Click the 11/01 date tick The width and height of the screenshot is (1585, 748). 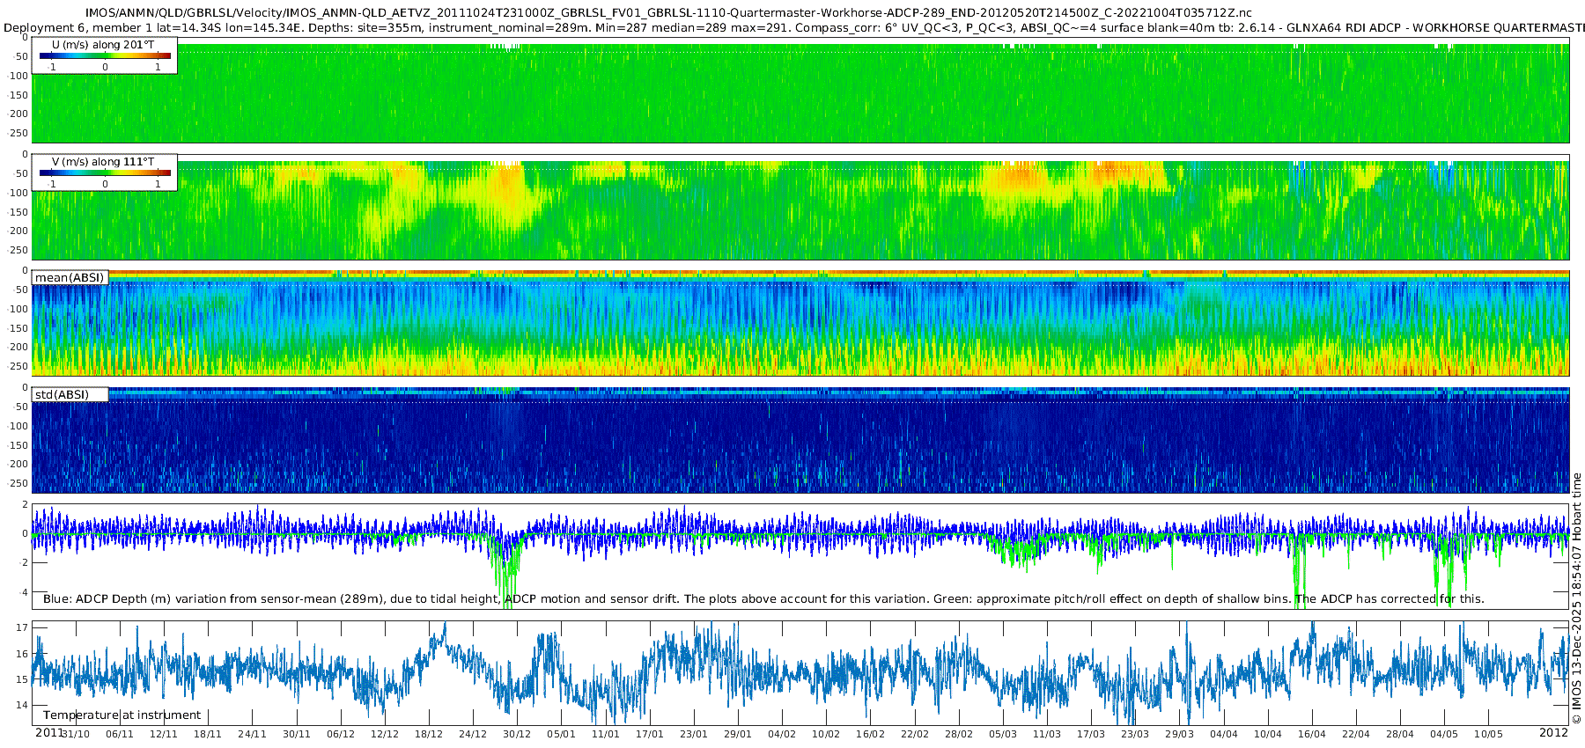[606, 734]
